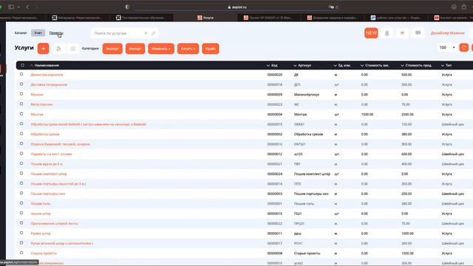Click the icon between bell and chat
The width and height of the screenshot is (473, 266).
pyautogui.click(x=402, y=33)
